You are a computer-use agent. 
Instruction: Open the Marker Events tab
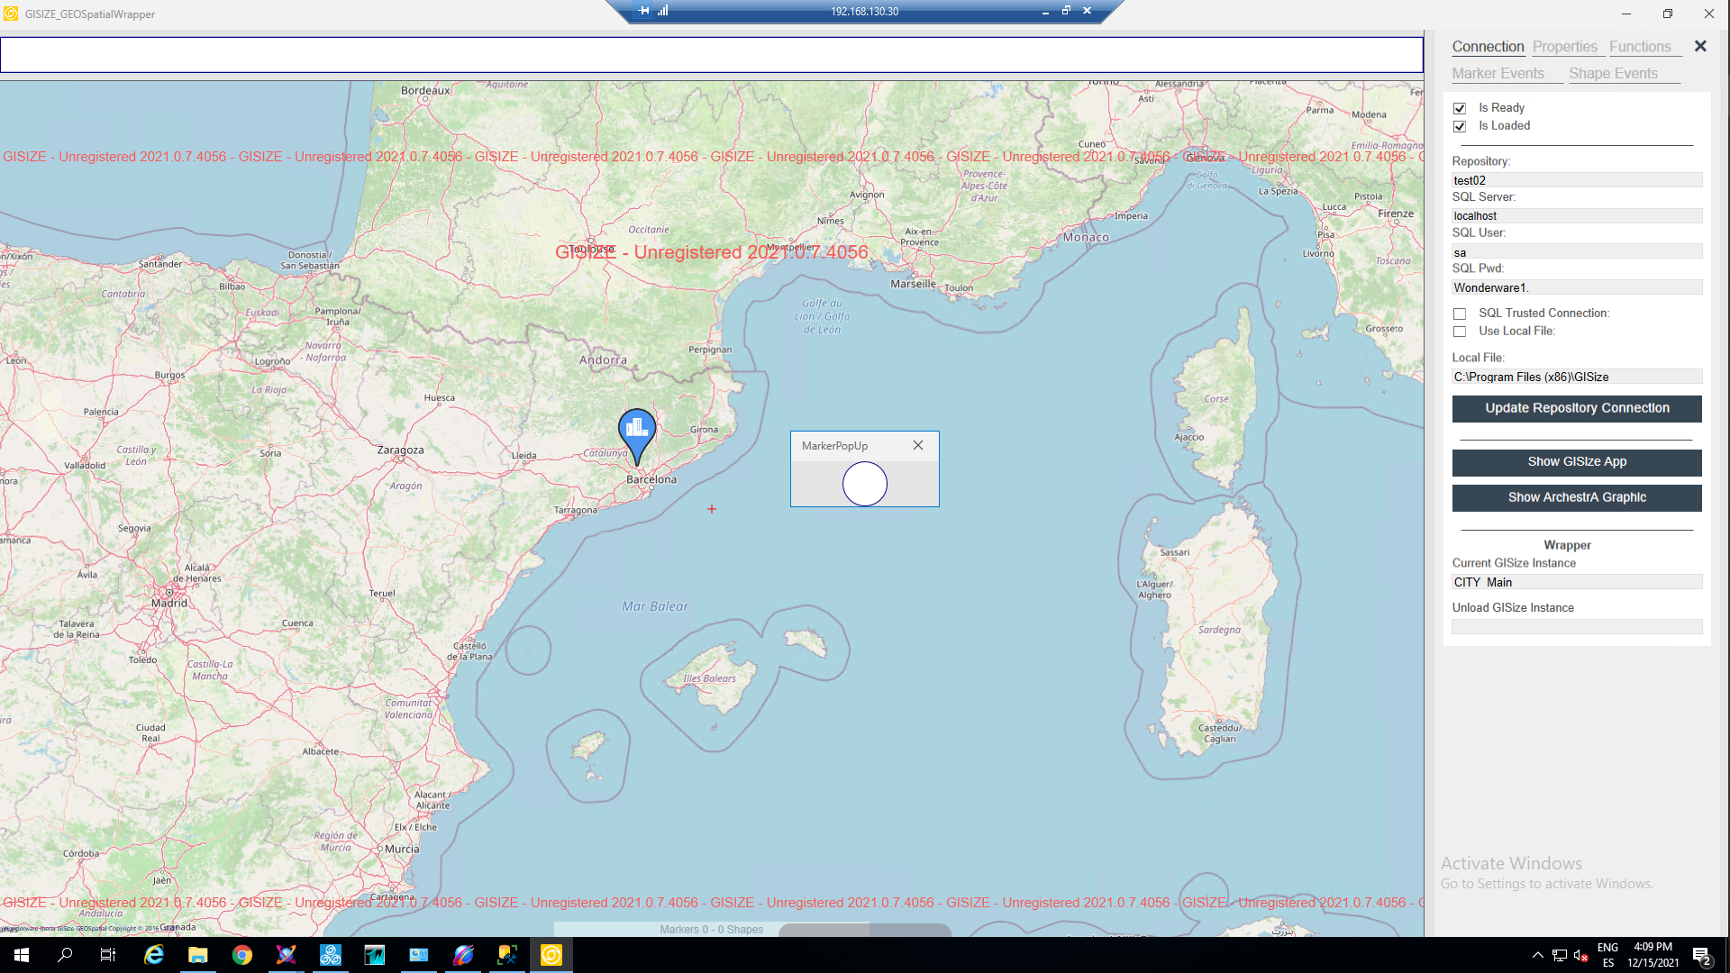(x=1498, y=74)
